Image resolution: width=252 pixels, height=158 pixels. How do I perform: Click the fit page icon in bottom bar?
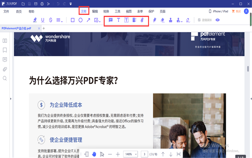coord(86,154)
